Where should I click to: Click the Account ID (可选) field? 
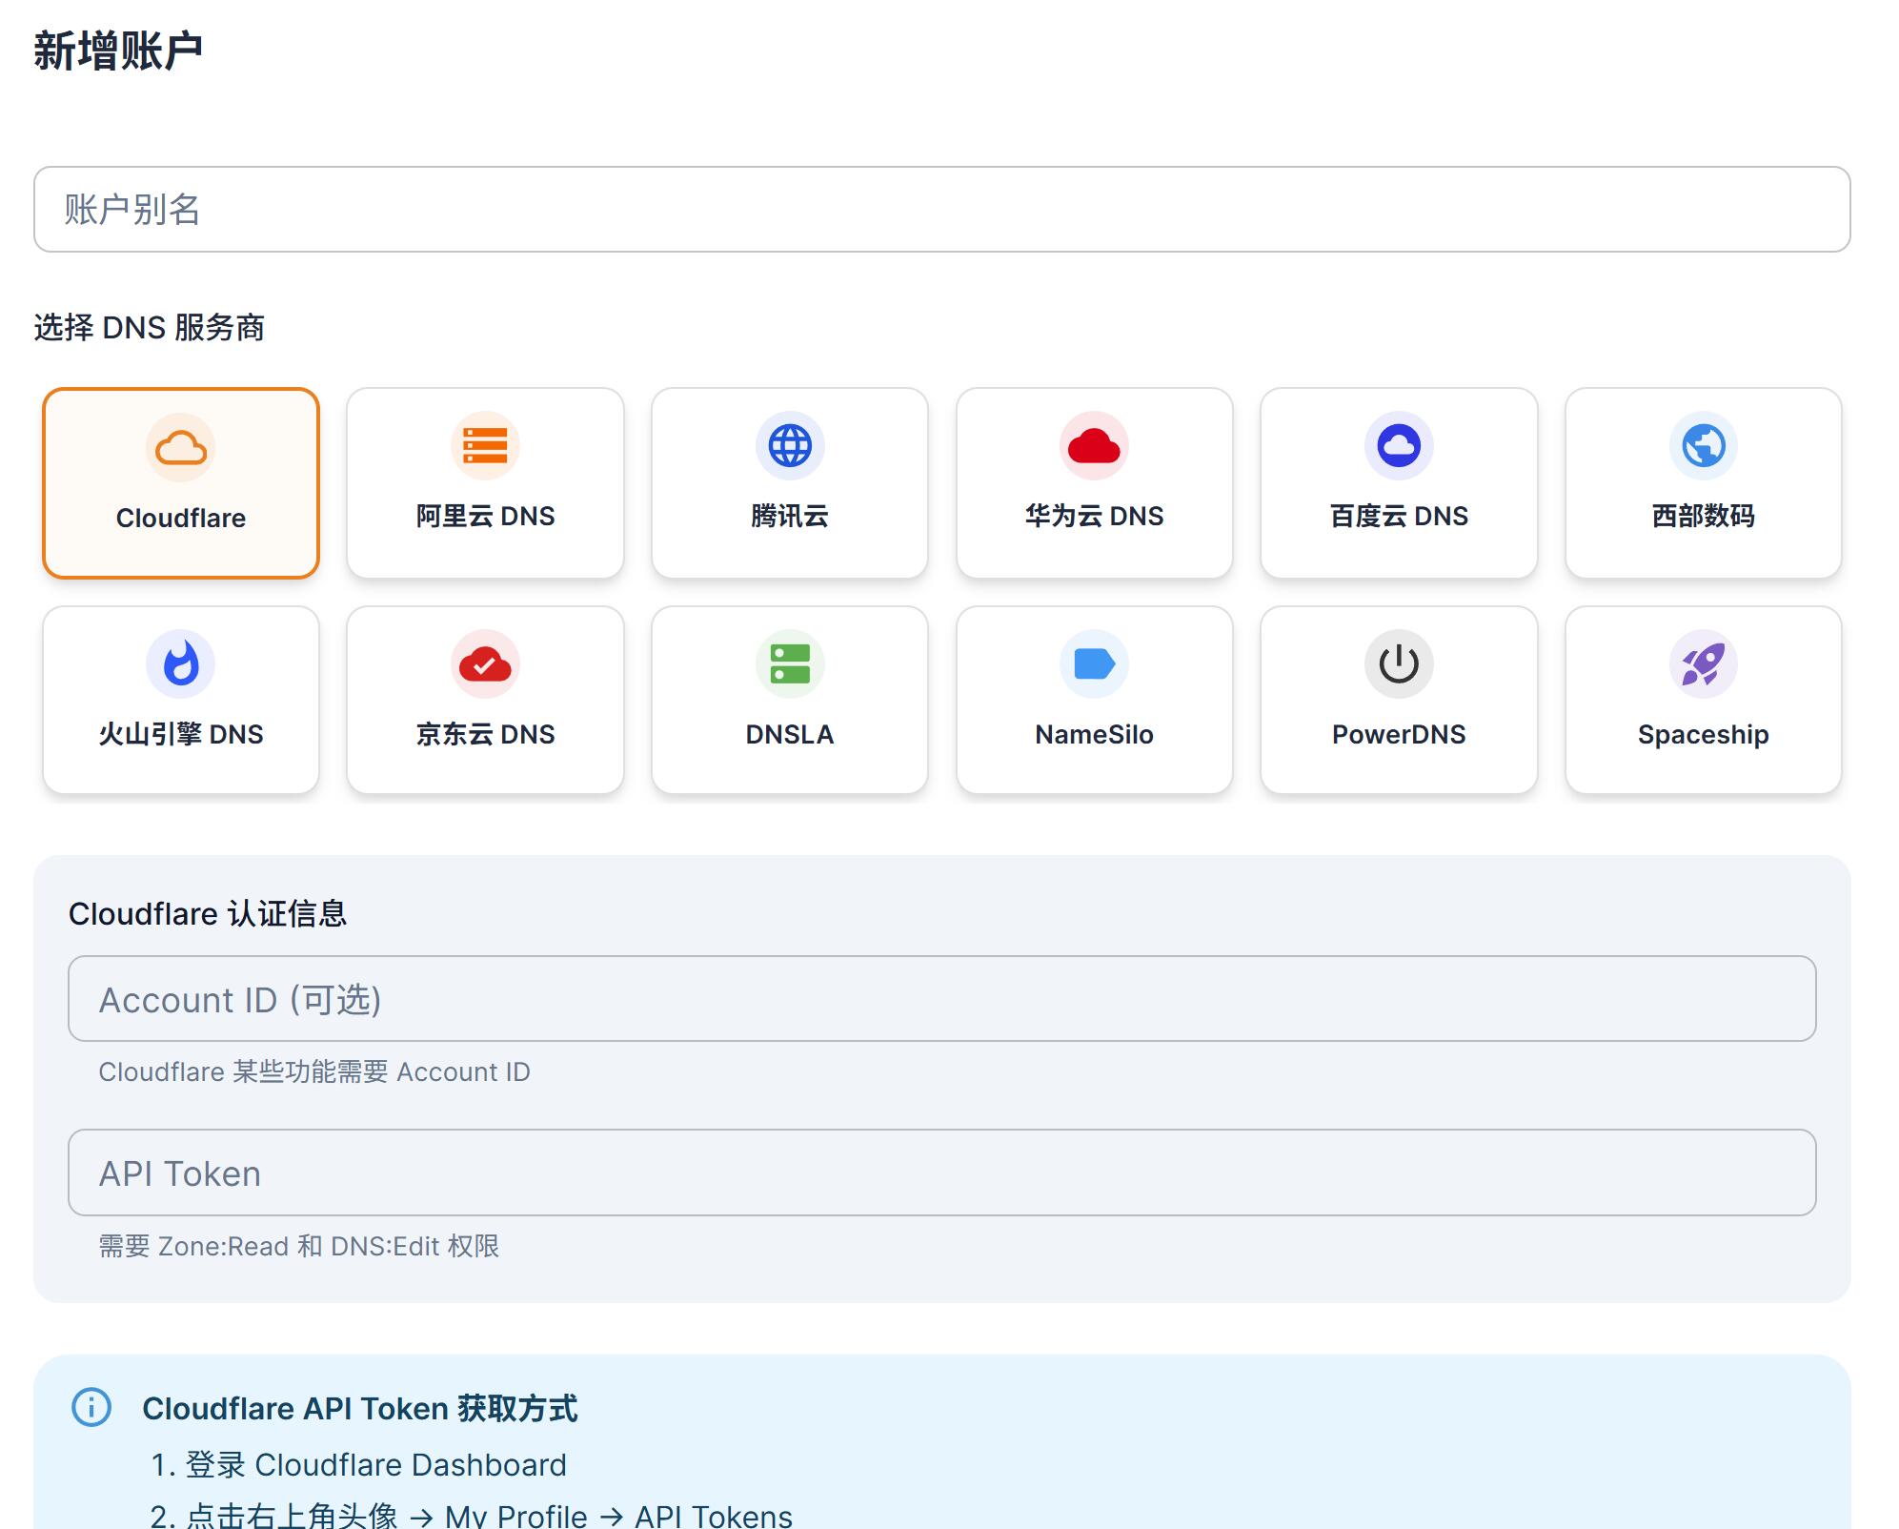(x=942, y=999)
